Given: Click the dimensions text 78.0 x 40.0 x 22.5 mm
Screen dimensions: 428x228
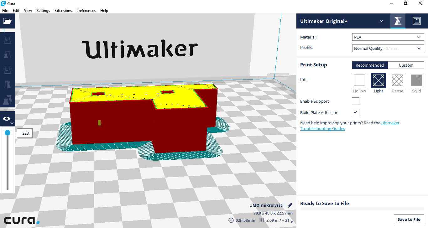Looking at the screenshot, I should point(273,213).
